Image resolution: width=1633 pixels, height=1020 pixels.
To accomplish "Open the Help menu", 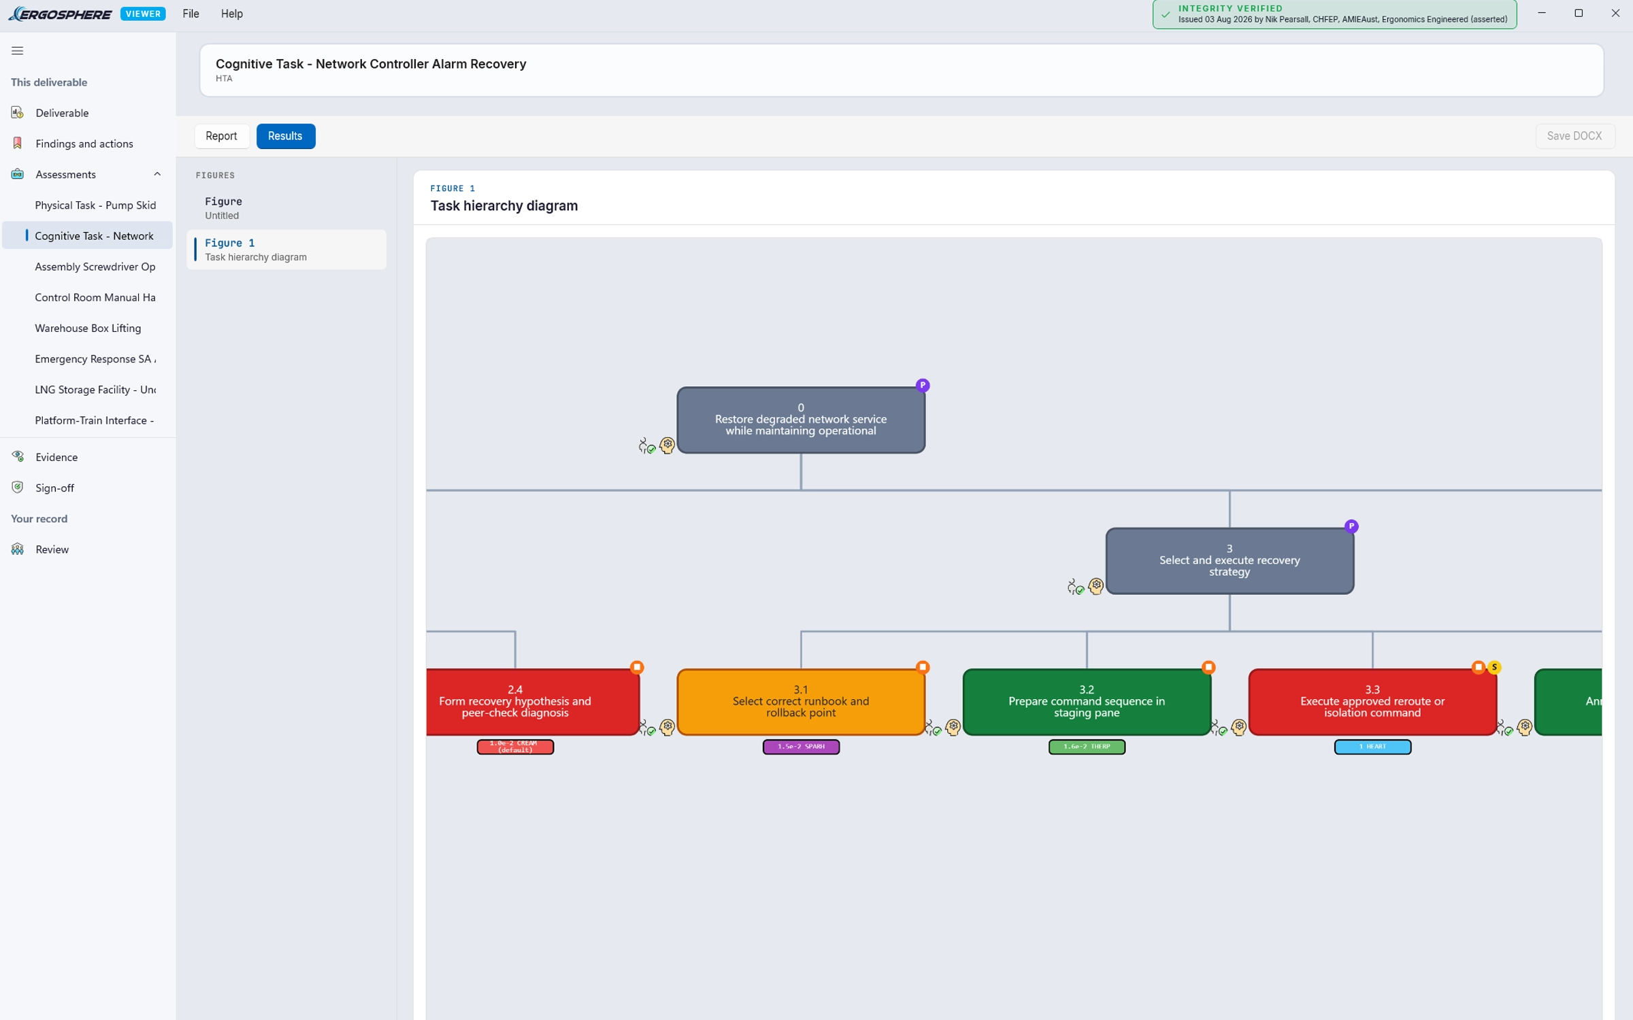I will click(231, 14).
